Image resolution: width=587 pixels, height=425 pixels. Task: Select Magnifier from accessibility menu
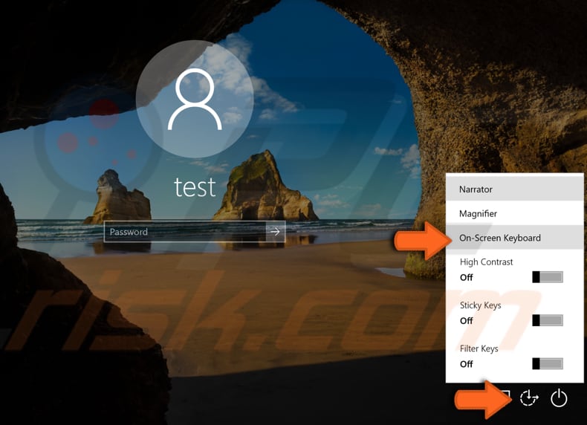pyautogui.click(x=514, y=213)
